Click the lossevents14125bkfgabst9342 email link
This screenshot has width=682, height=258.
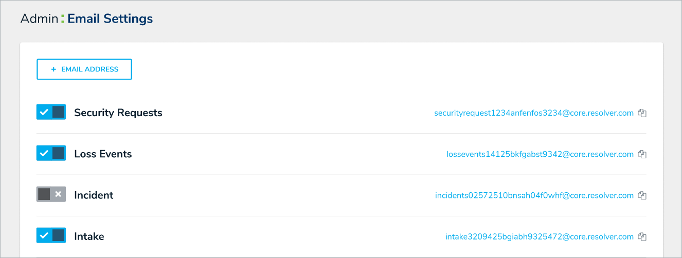(x=540, y=154)
